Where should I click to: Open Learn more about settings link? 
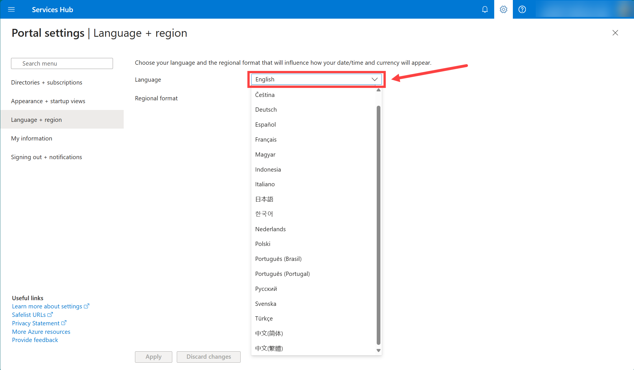click(x=47, y=306)
